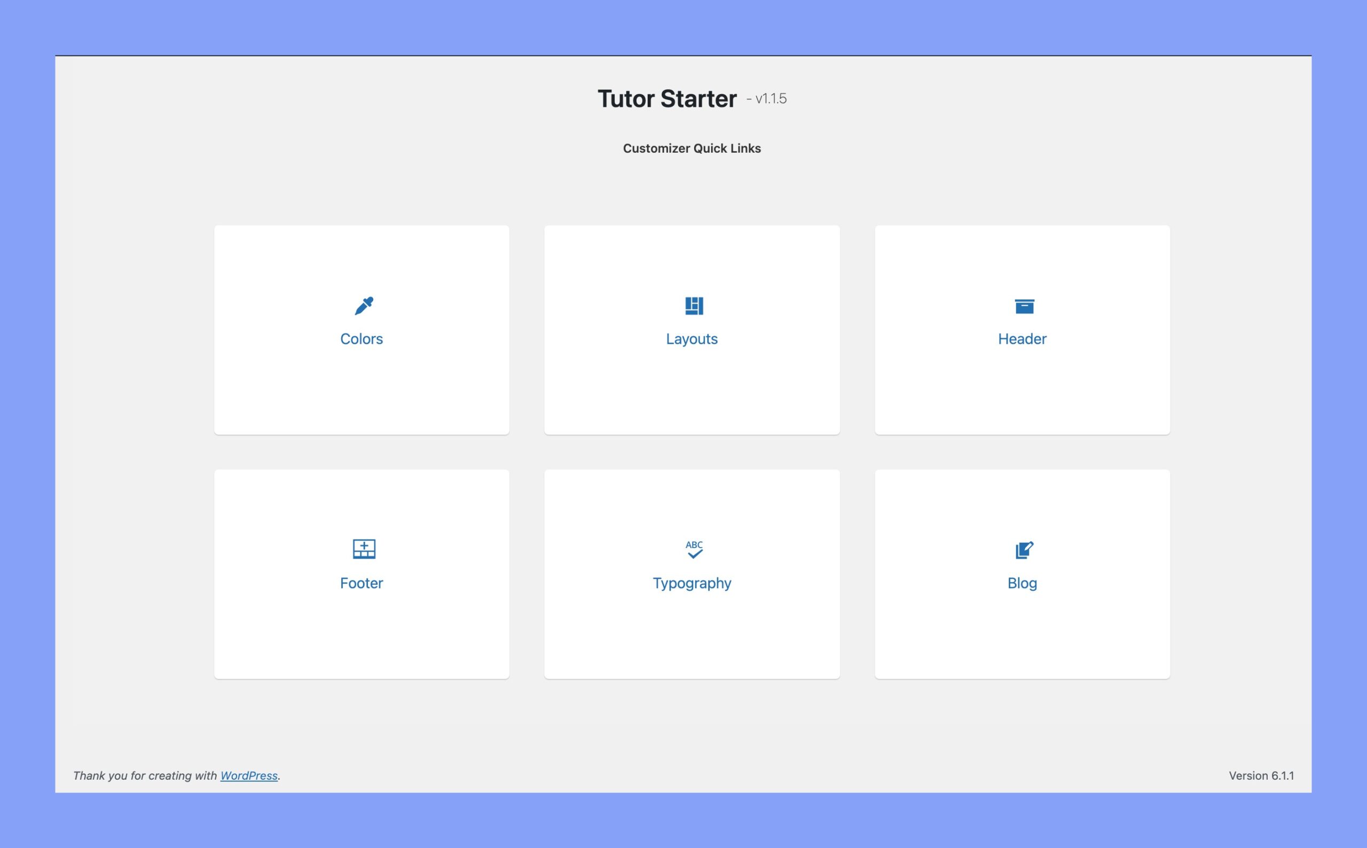Open the Colors customizer link

362,339
